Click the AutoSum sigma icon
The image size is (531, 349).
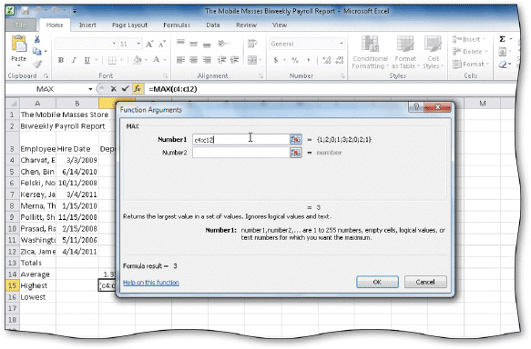[x=502, y=39]
